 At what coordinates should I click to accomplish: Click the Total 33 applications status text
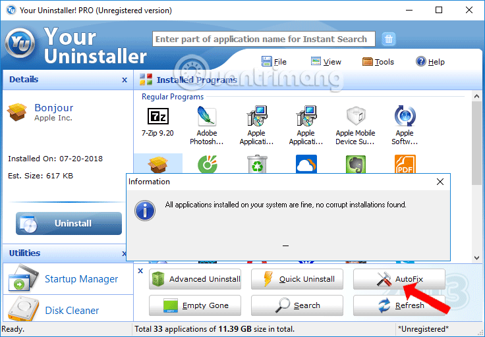(x=214, y=329)
